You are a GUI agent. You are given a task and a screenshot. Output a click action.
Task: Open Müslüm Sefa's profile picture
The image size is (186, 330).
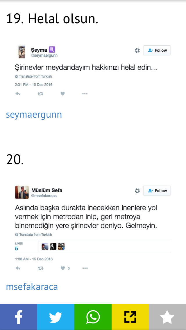tap(22, 192)
